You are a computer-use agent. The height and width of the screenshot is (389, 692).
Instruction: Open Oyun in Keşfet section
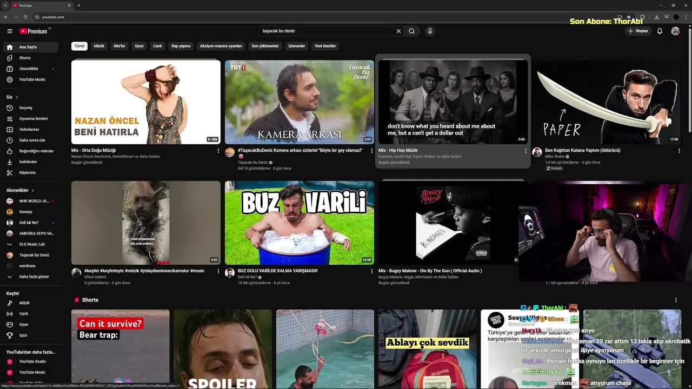point(32,325)
